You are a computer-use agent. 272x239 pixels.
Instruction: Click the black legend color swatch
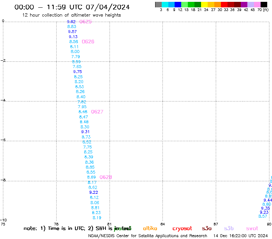pos(264,4)
